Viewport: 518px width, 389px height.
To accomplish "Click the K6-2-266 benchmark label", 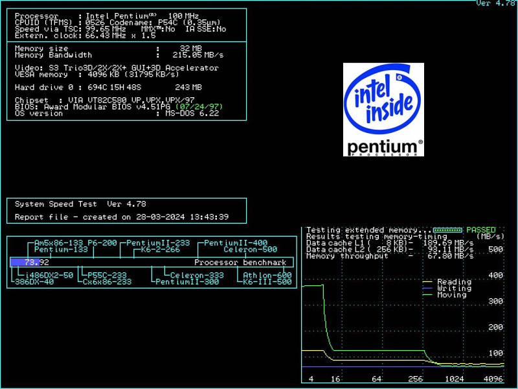I will pyautogui.click(x=160, y=250).
